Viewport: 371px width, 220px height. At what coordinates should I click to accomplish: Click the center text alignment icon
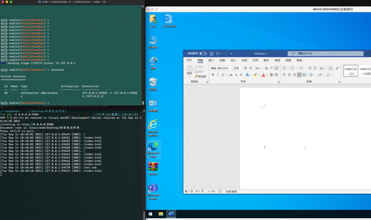(x=289, y=75)
